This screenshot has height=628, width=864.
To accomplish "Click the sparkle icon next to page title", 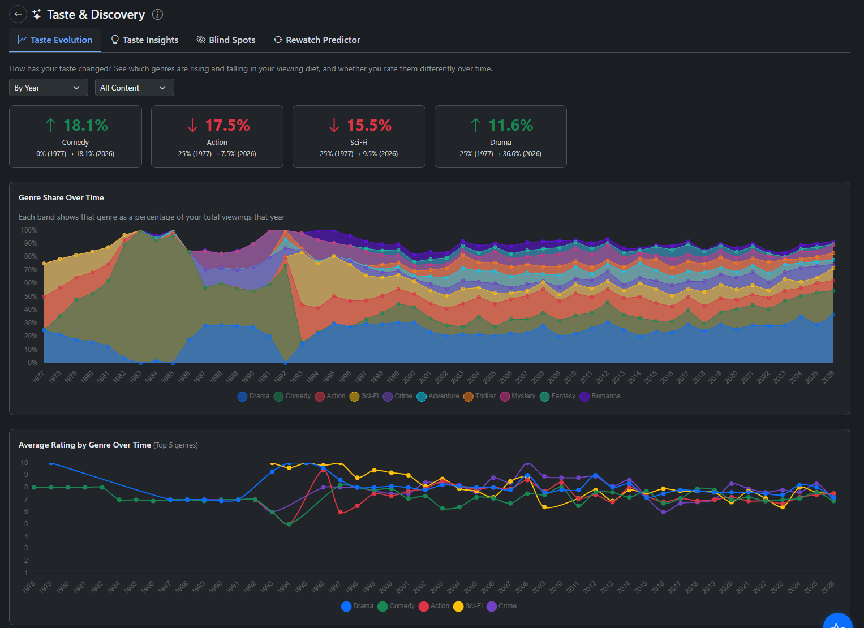I will click(x=37, y=15).
